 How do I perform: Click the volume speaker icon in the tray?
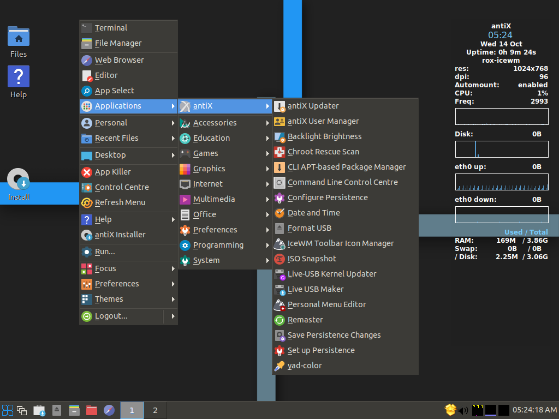click(463, 410)
